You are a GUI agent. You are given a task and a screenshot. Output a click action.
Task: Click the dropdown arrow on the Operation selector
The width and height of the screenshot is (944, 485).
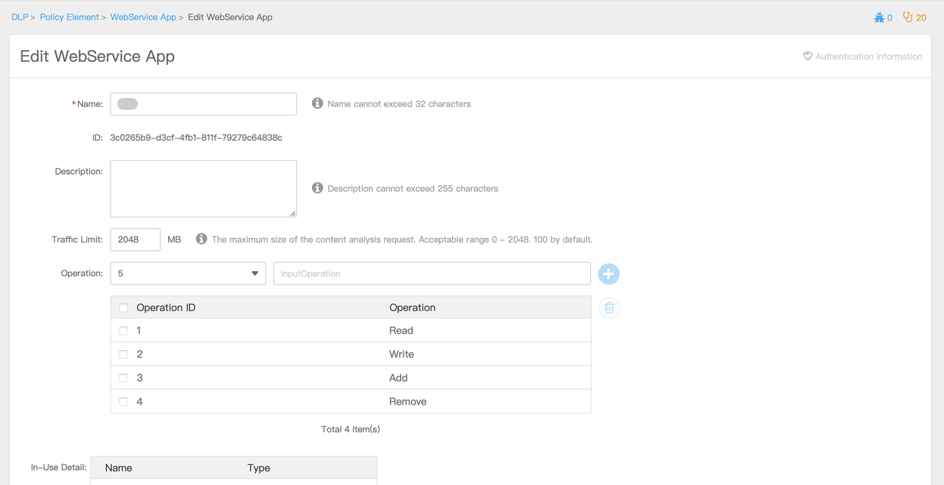point(254,273)
